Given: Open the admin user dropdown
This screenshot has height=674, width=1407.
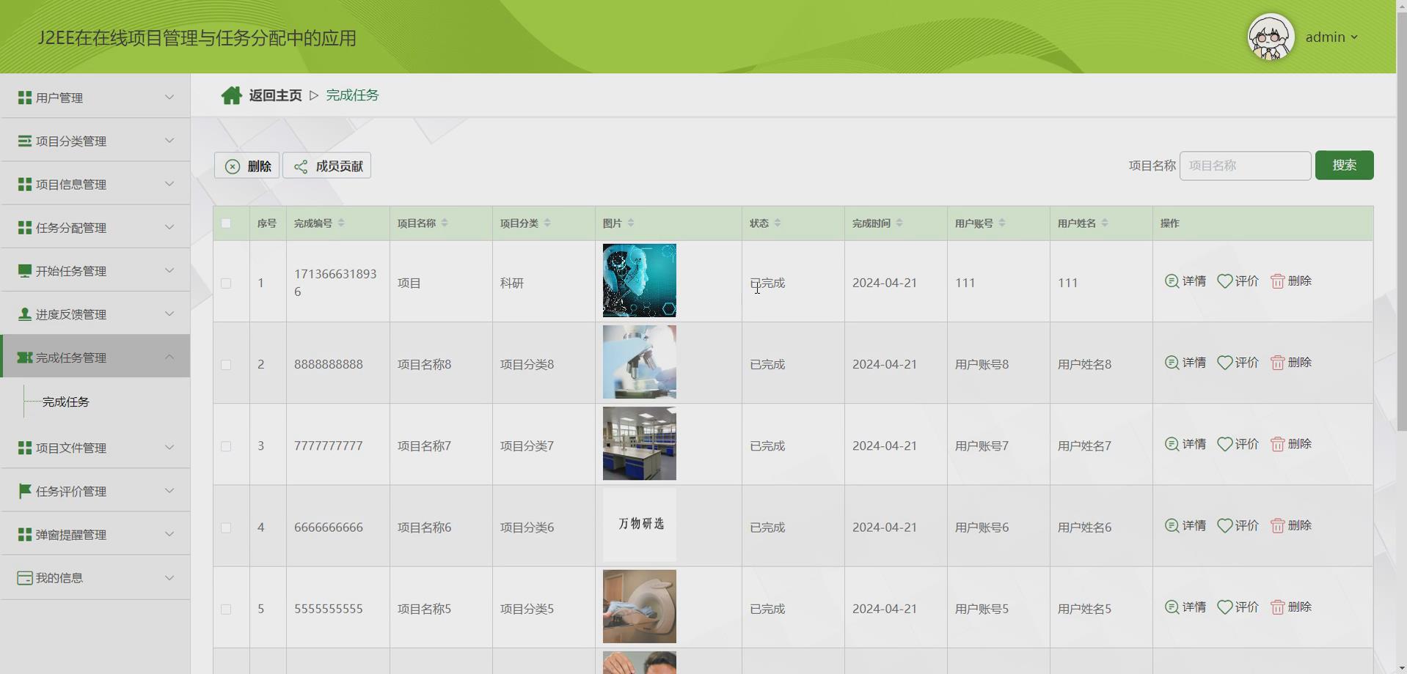Looking at the screenshot, I should click(x=1331, y=37).
